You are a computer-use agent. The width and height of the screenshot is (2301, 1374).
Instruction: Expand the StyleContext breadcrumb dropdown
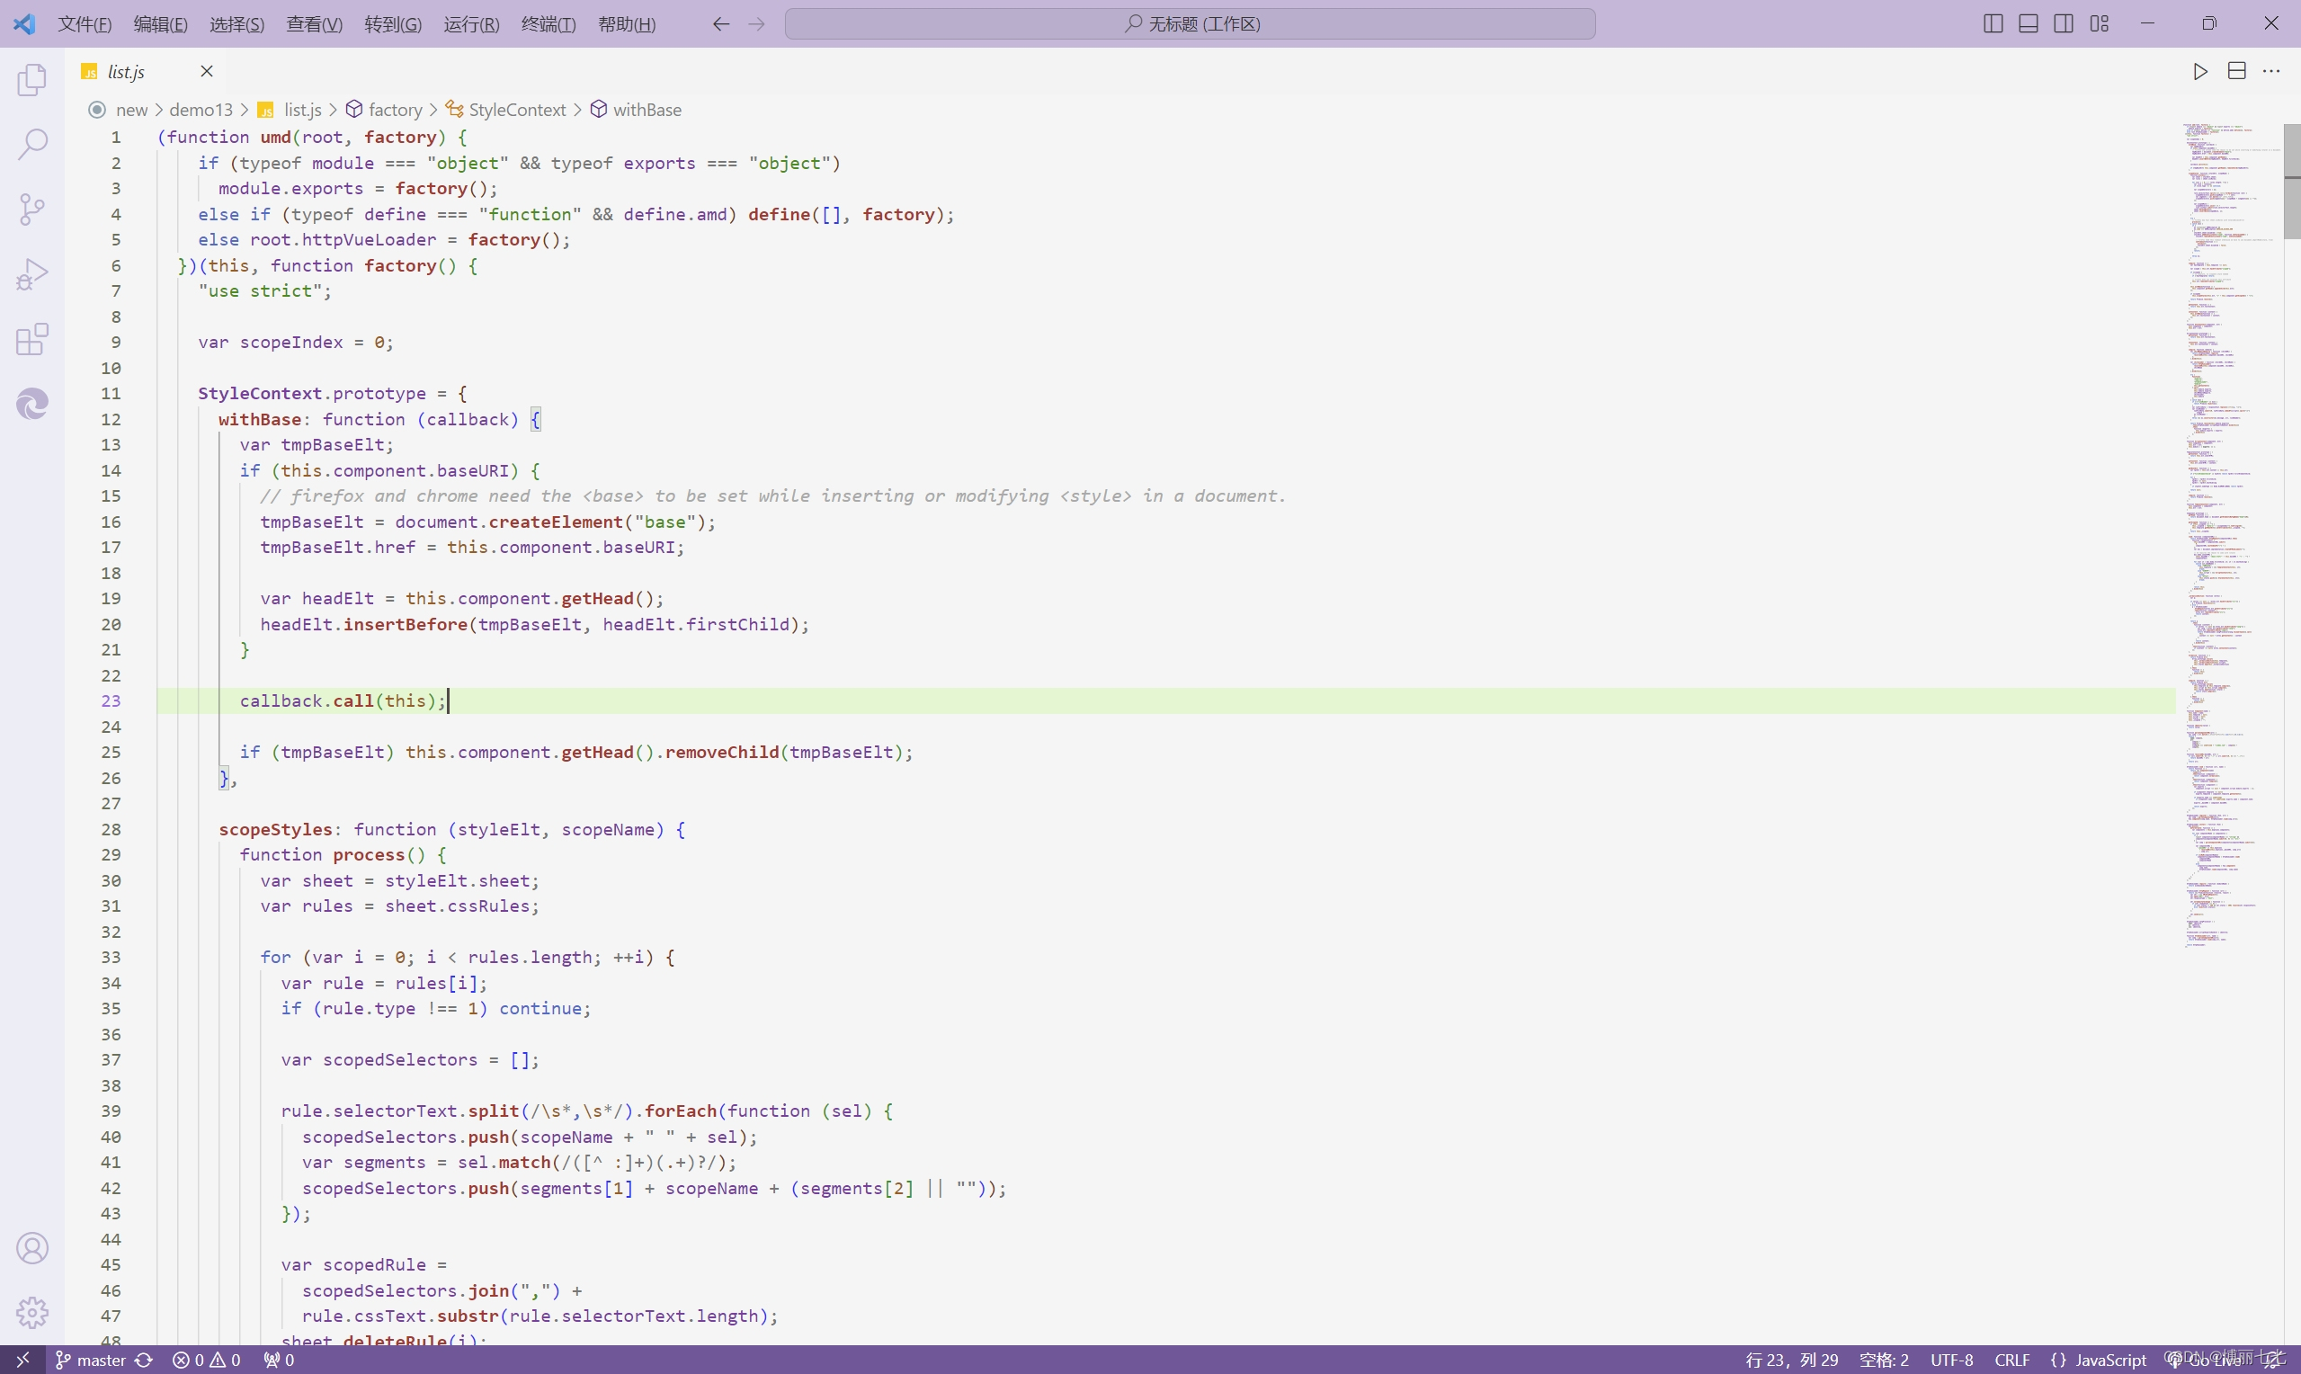click(516, 111)
